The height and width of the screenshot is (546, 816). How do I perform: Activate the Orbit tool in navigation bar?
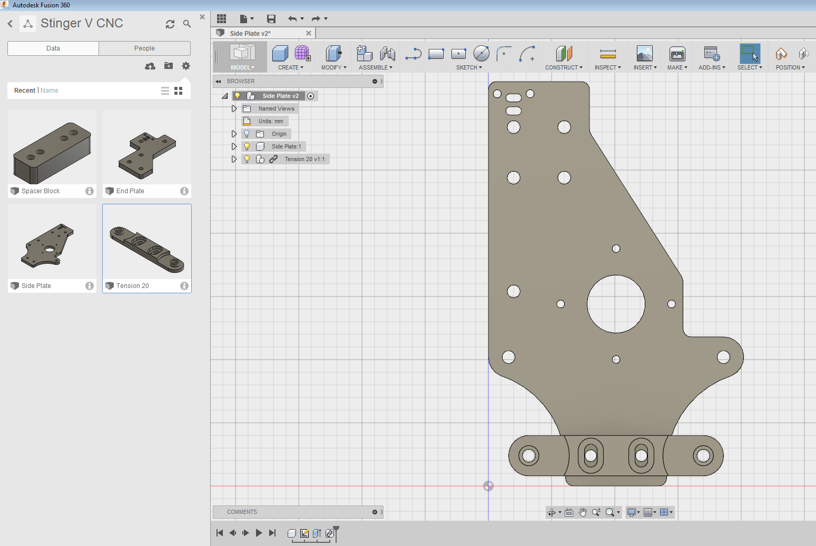tap(552, 512)
